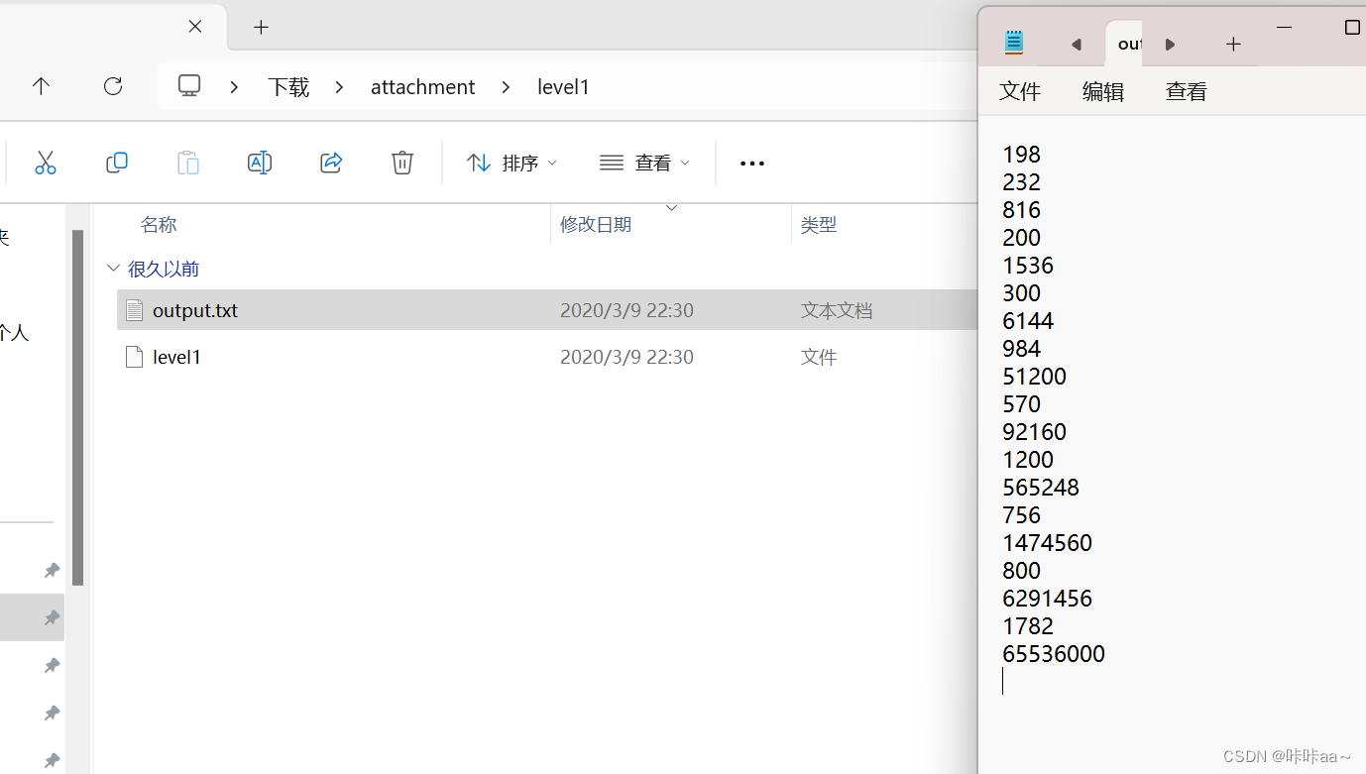Click the Copy icon in the toolbar
The width and height of the screenshot is (1366, 774).
pyautogui.click(x=117, y=162)
